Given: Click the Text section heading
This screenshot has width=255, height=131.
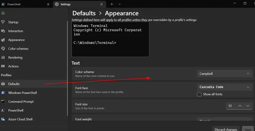Looking at the screenshot, I should (x=76, y=63).
